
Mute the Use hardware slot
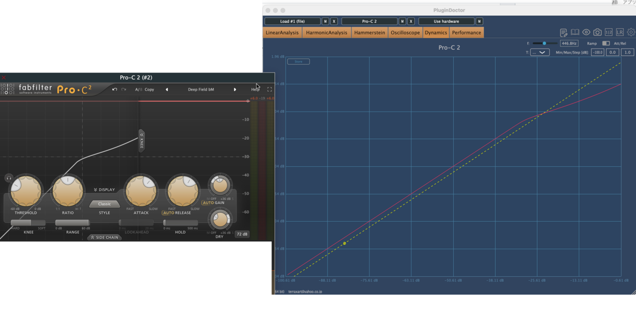(x=480, y=22)
